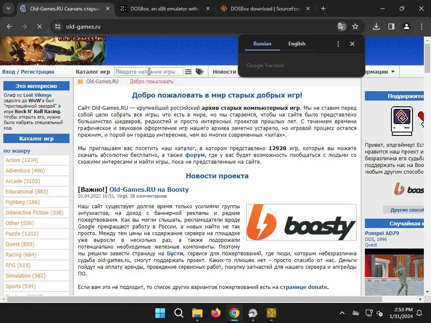The height and width of the screenshot is (323, 431).
Task: Open File Explorer from the taskbar
Action: [x=197, y=313]
